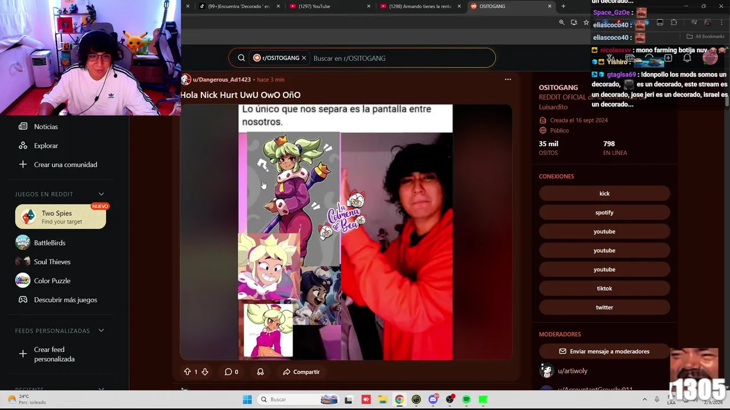
Task: Give an award to the post
Action: [x=260, y=372]
